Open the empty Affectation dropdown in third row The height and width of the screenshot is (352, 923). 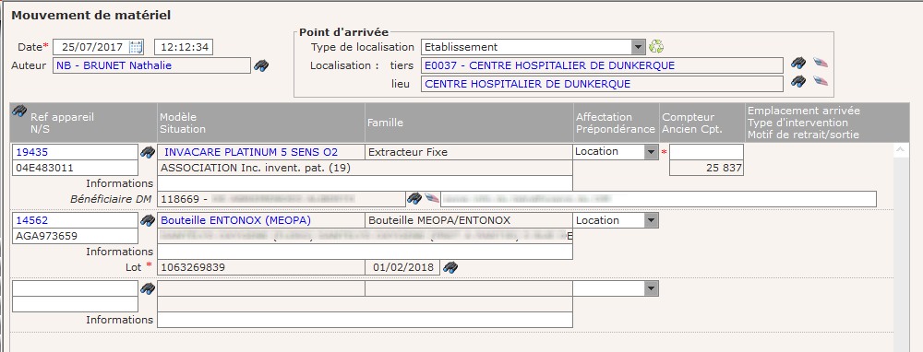point(651,288)
